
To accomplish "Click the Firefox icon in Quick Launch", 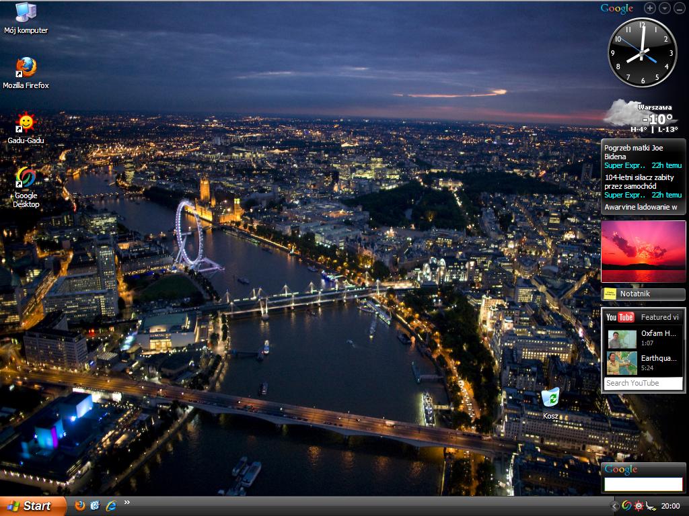I will [x=80, y=505].
